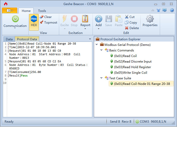The width and height of the screenshot is (177, 152).
Task: Switch to the Data tab
Action: pos(9,39)
